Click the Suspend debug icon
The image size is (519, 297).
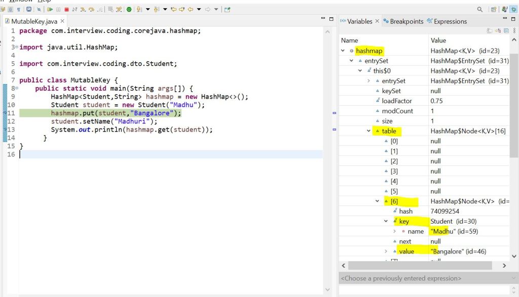click(58, 9)
